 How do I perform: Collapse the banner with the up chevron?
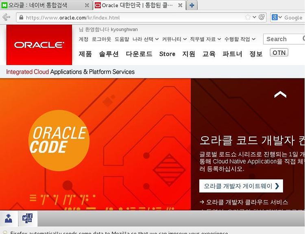[x=280, y=95]
